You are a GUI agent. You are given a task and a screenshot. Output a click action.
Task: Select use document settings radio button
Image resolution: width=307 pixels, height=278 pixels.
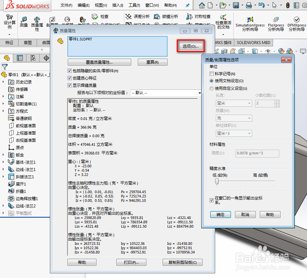click(211, 81)
